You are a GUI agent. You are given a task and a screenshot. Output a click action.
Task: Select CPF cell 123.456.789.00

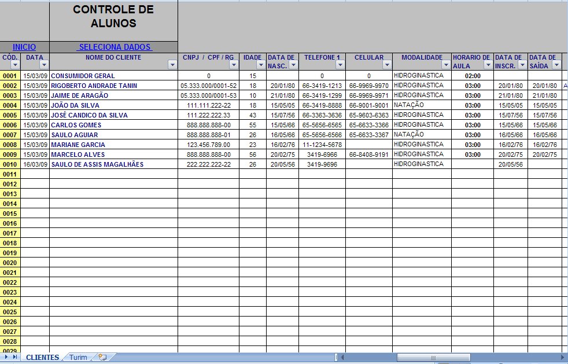(x=208, y=144)
